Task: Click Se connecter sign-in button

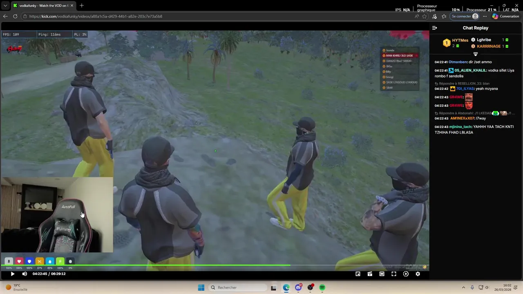Action: pos(465,16)
